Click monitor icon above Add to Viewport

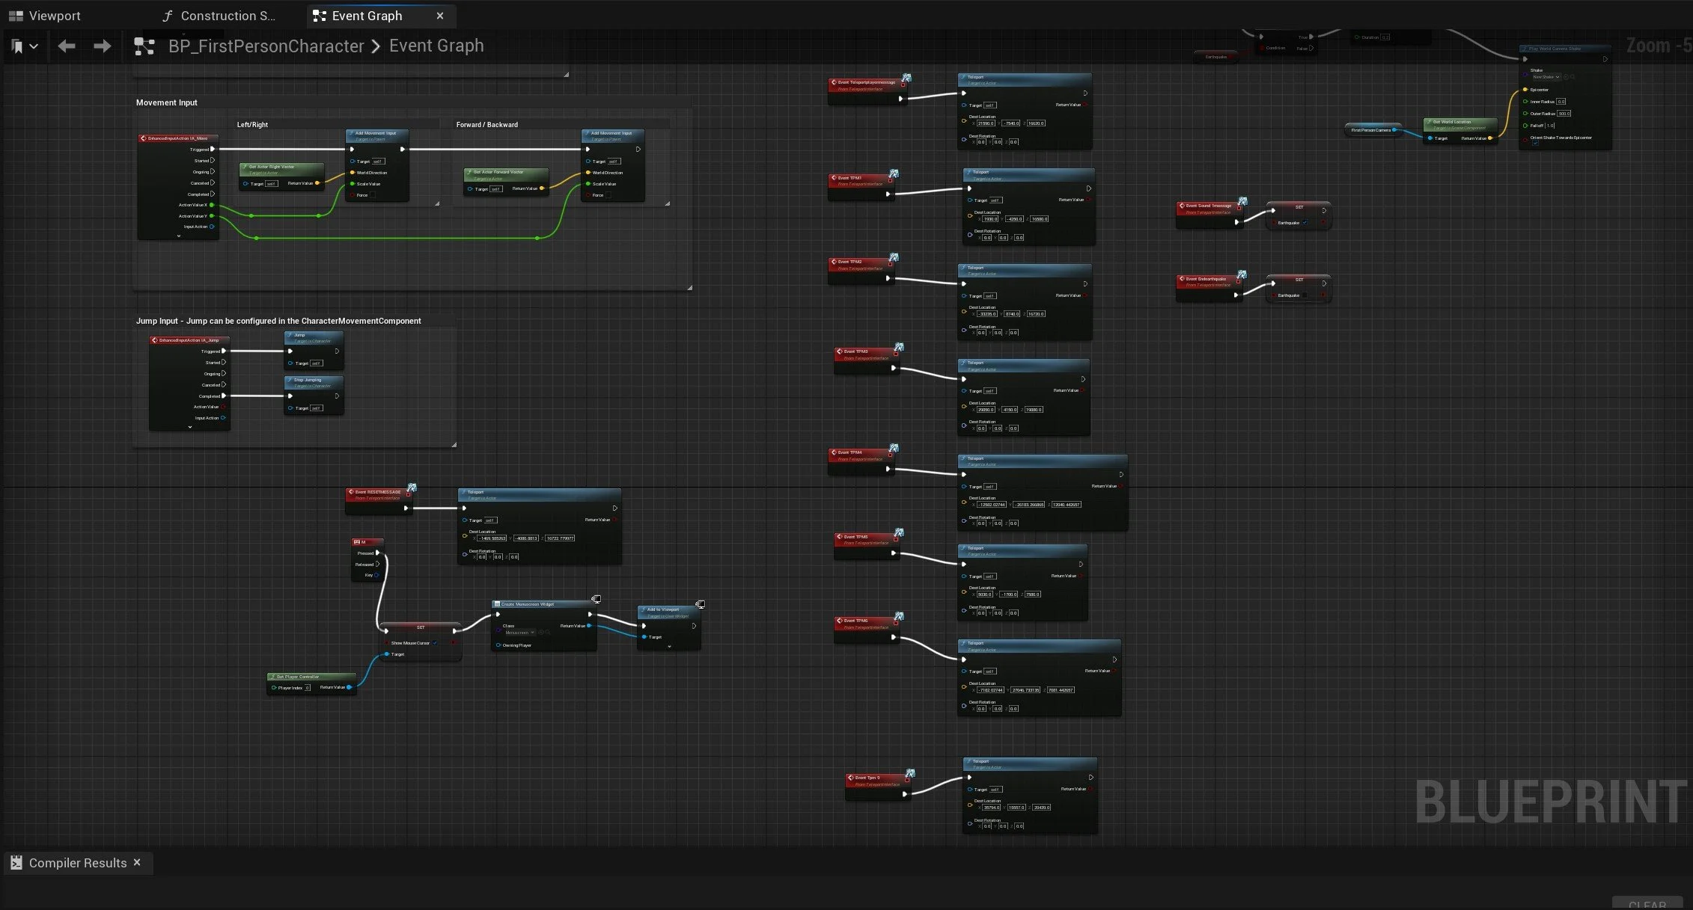701,604
